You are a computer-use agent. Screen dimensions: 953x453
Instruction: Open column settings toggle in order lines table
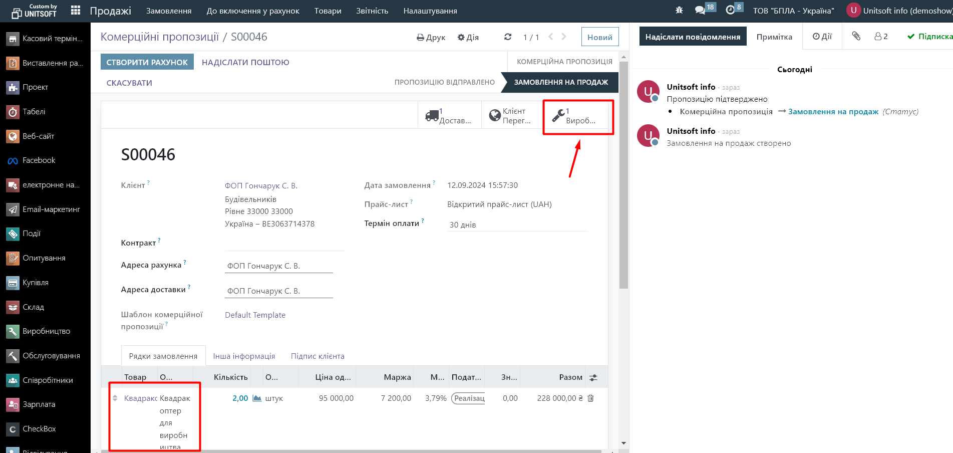[x=593, y=377]
